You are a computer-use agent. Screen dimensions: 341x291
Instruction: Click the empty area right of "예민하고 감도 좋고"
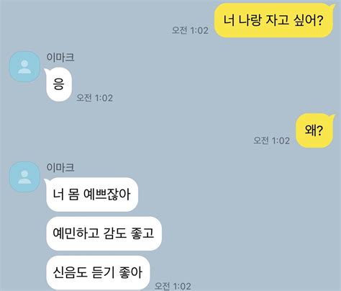point(250,233)
